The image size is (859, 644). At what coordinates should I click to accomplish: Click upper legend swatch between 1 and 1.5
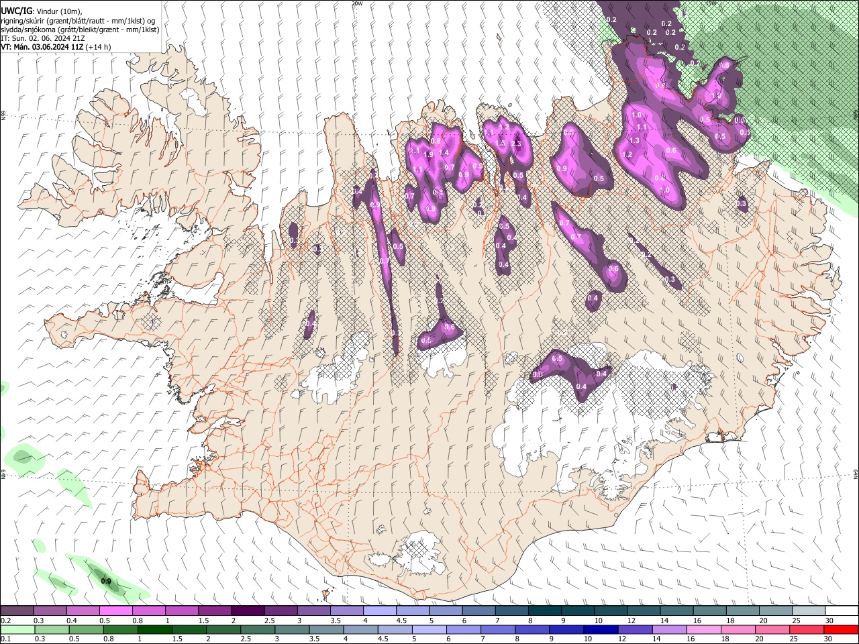[182, 610]
